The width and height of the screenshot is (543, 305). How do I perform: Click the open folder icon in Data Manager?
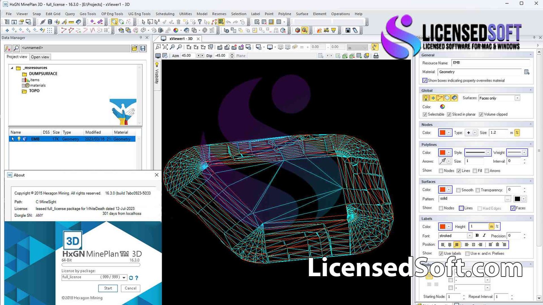[x=134, y=48]
